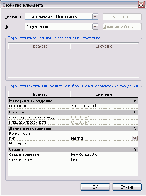Click the Материал parameter label
This screenshot has height=196, width=146.
point(18,106)
